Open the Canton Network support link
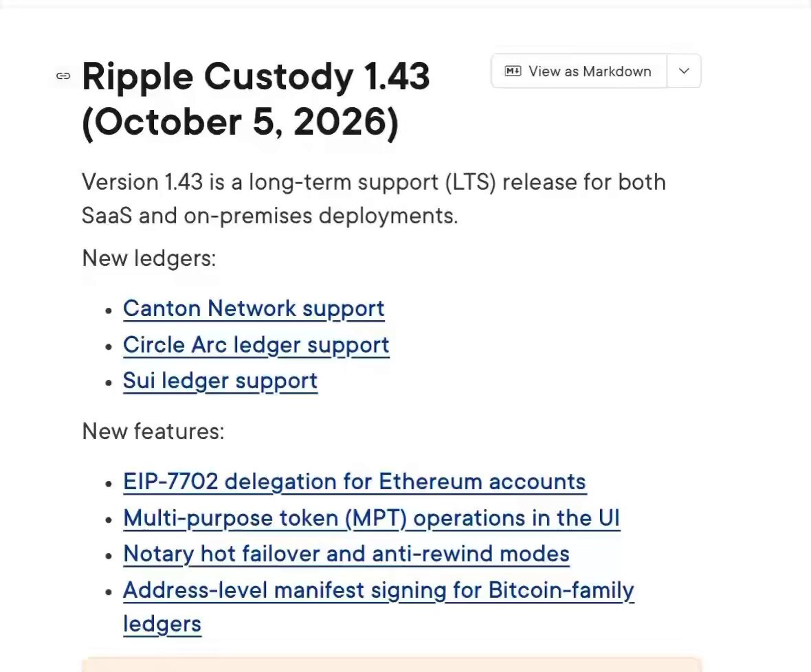Viewport: 811px width, 672px height. click(254, 309)
